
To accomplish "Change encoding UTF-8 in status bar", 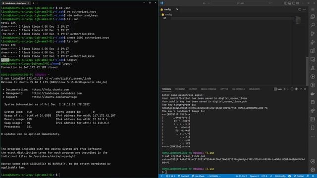I will click(x=264, y=176).
